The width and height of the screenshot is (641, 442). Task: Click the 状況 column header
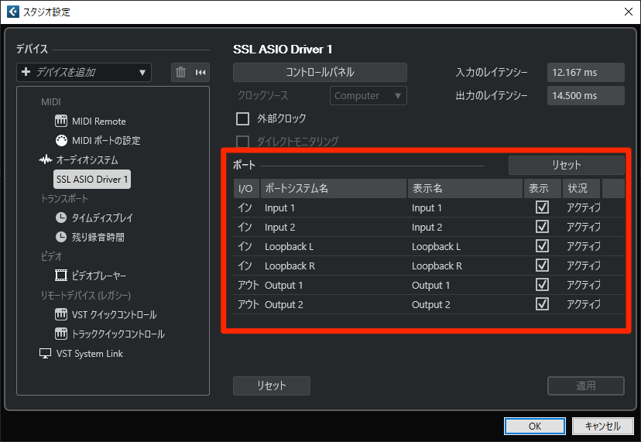[581, 189]
